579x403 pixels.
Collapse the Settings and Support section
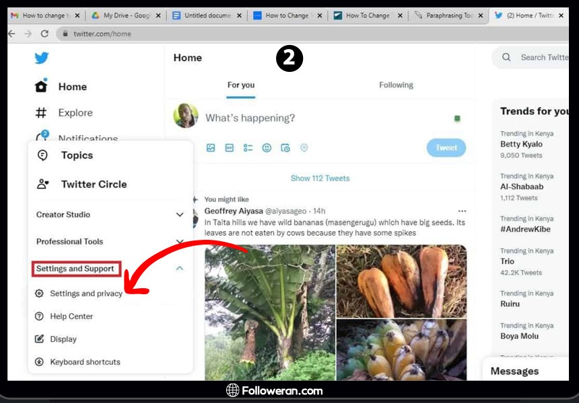click(179, 269)
